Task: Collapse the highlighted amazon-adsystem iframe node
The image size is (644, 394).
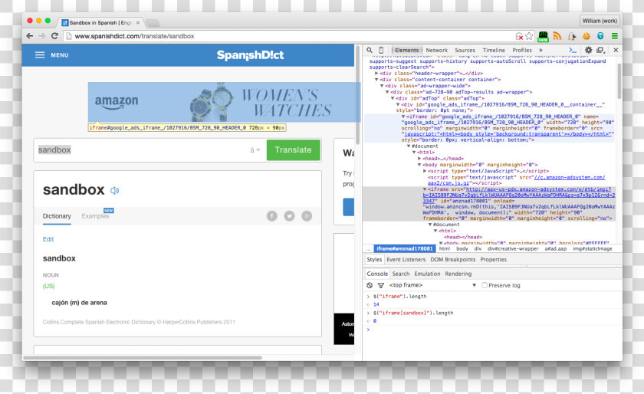Action: (425, 189)
